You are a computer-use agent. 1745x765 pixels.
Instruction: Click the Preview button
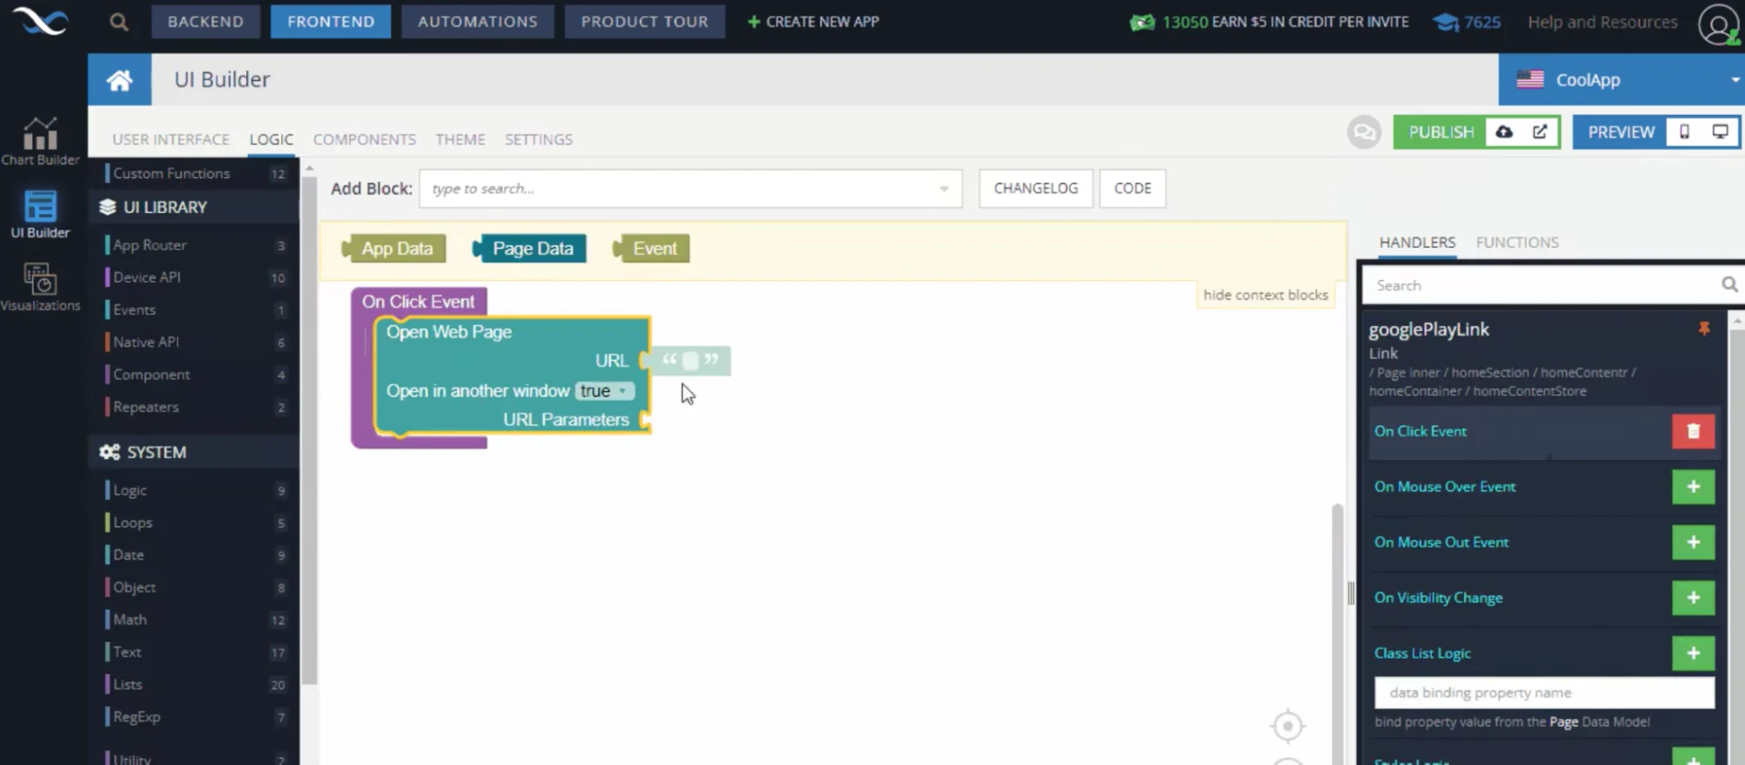point(1621,133)
